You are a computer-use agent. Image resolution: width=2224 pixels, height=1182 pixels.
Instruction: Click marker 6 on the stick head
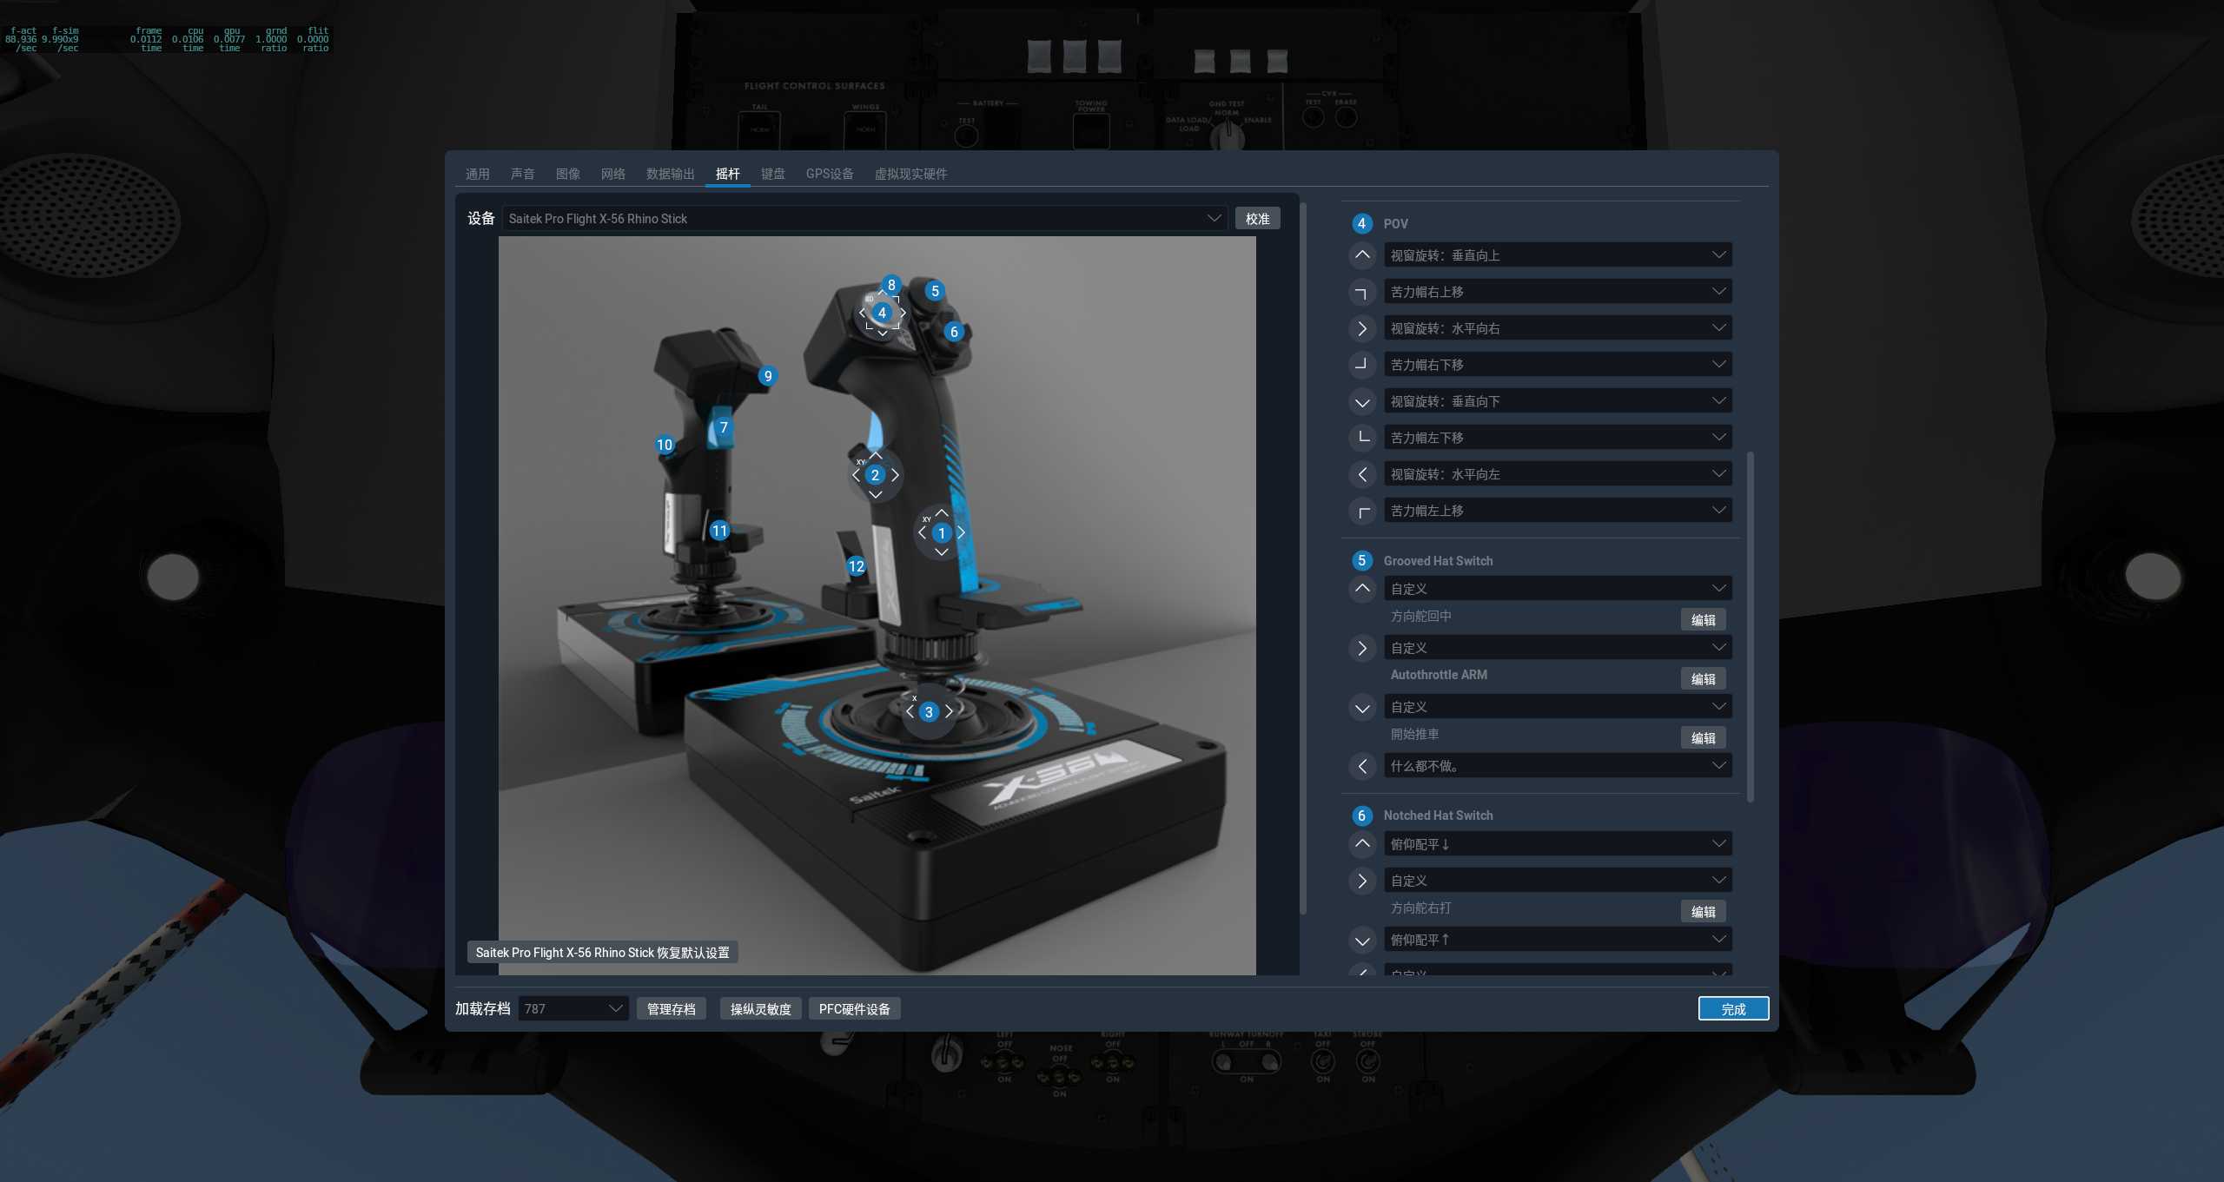tap(954, 332)
